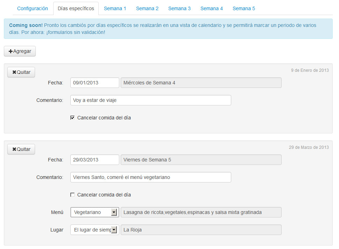
Task: Select the Días específicos tab
Action: (x=76, y=8)
